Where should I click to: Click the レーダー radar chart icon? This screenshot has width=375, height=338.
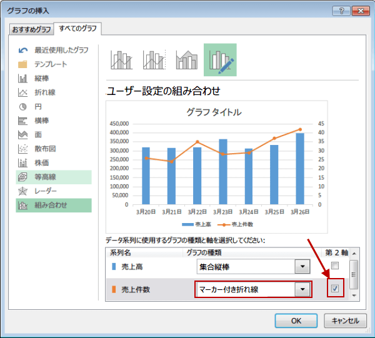coord(22,191)
